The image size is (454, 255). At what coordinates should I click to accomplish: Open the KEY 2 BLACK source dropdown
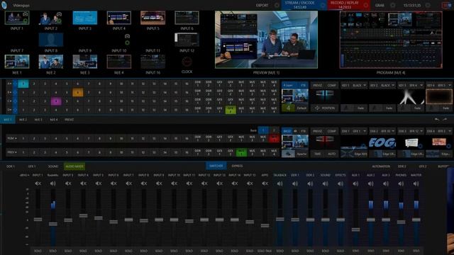pyautogui.click(x=393, y=86)
